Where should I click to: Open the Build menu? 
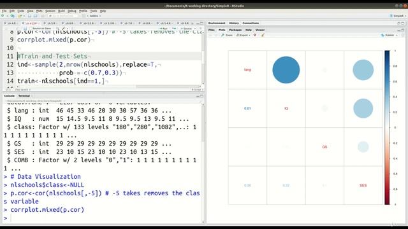pos(61,11)
